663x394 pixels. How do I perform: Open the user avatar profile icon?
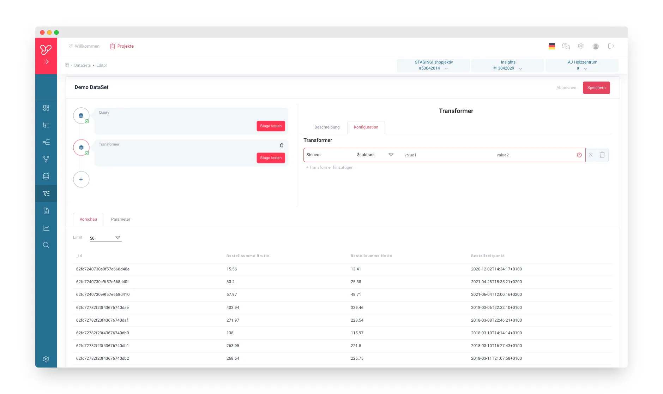coord(596,46)
